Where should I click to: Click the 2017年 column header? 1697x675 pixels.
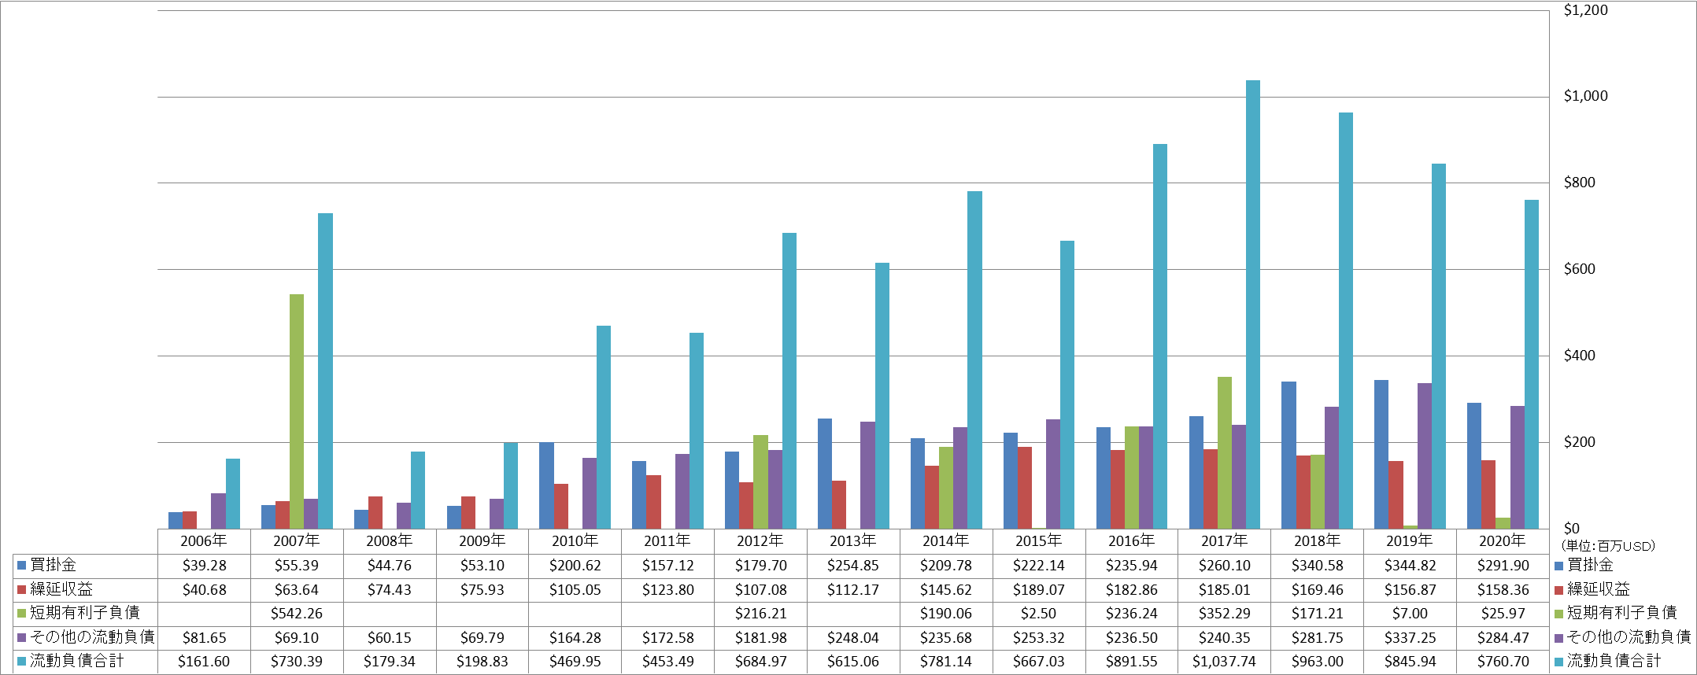[1225, 540]
